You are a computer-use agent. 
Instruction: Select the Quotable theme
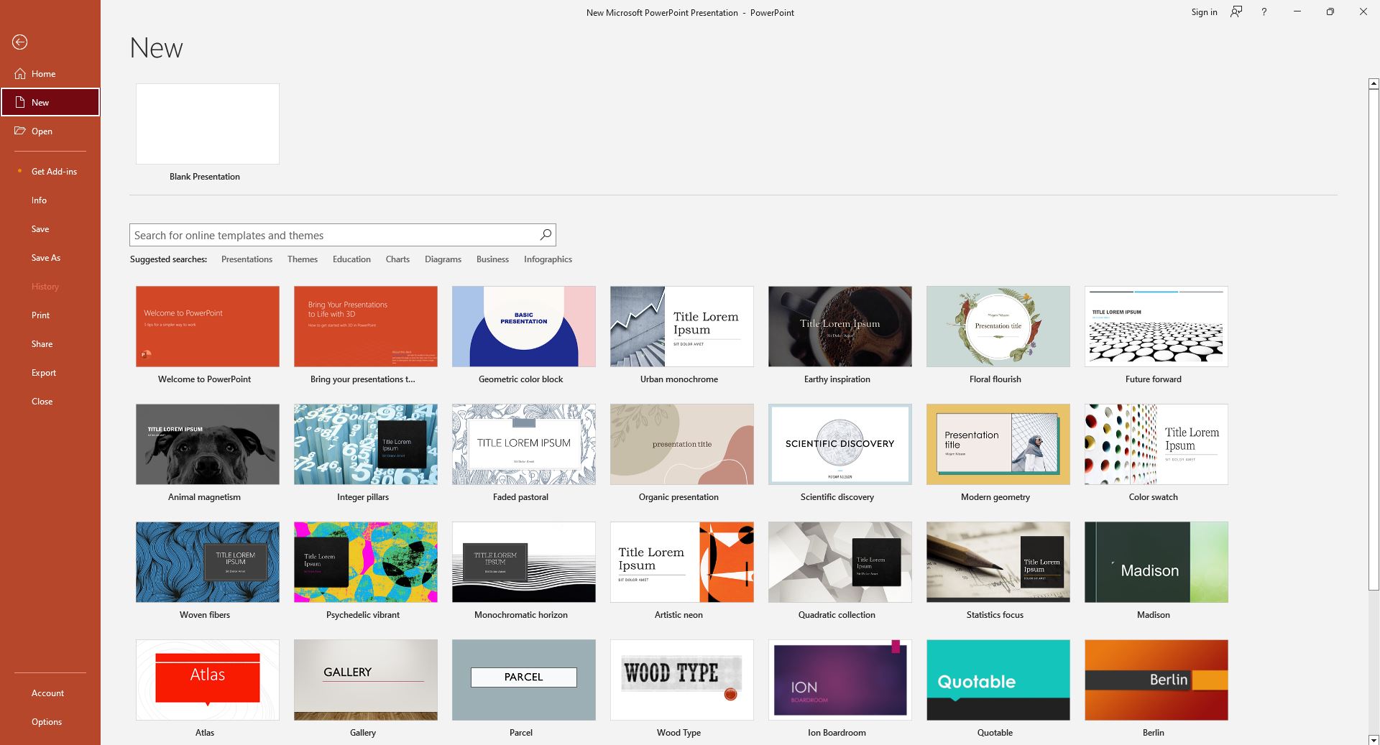(x=998, y=680)
